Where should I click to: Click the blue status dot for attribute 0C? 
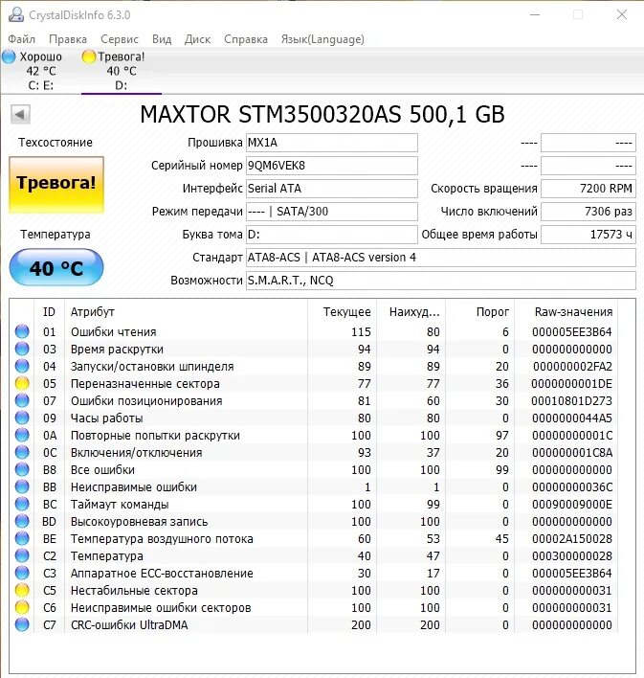[22, 452]
